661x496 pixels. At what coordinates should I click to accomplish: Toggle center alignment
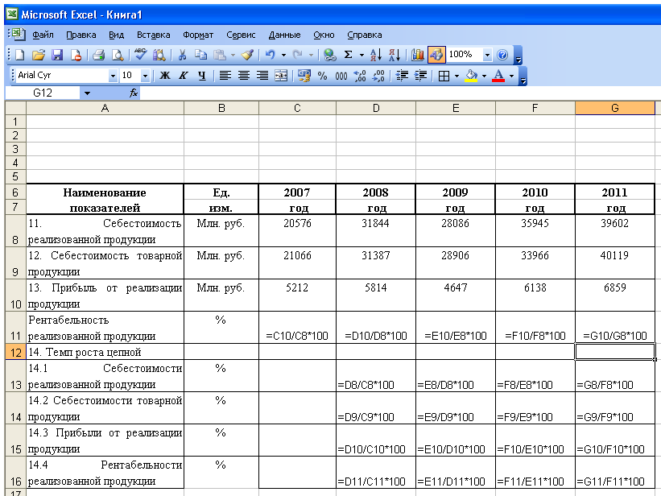coord(244,76)
